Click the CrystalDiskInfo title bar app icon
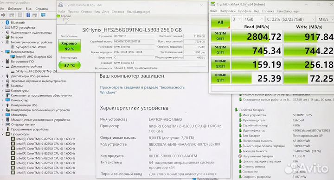This screenshot has width=334, height=180. coord(60,5)
